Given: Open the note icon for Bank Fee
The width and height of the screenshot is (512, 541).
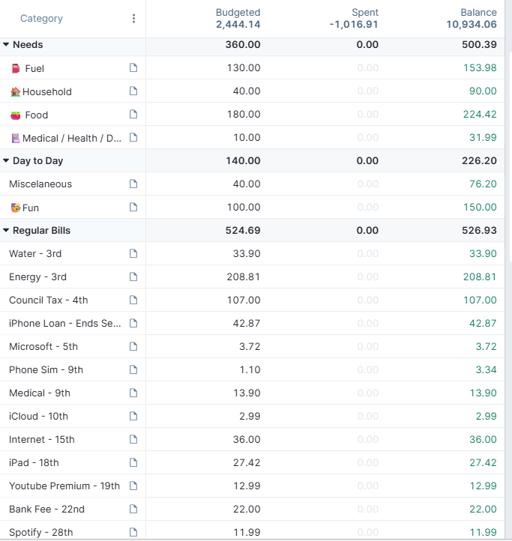Looking at the screenshot, I should 133,509.
